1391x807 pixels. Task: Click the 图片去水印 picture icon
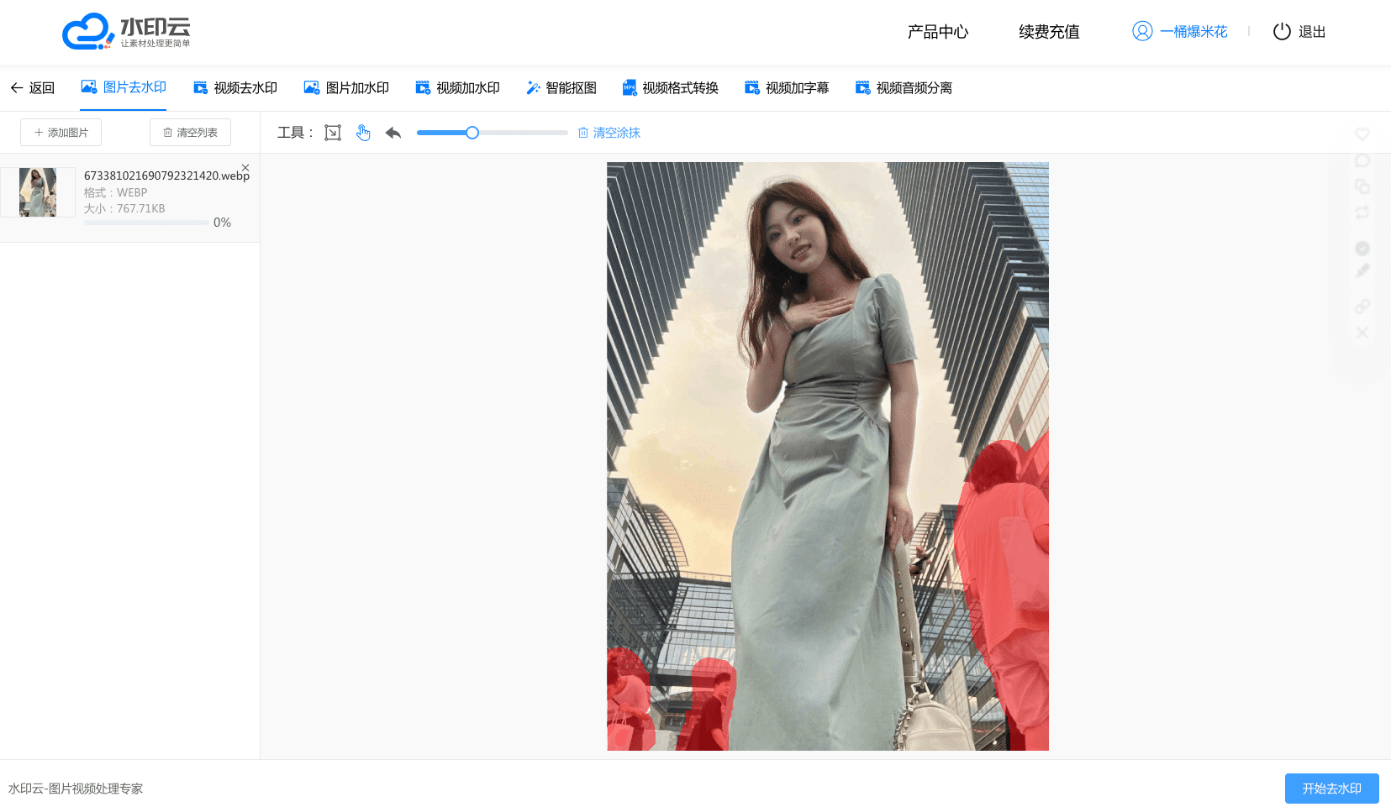[x=88, y=86]
